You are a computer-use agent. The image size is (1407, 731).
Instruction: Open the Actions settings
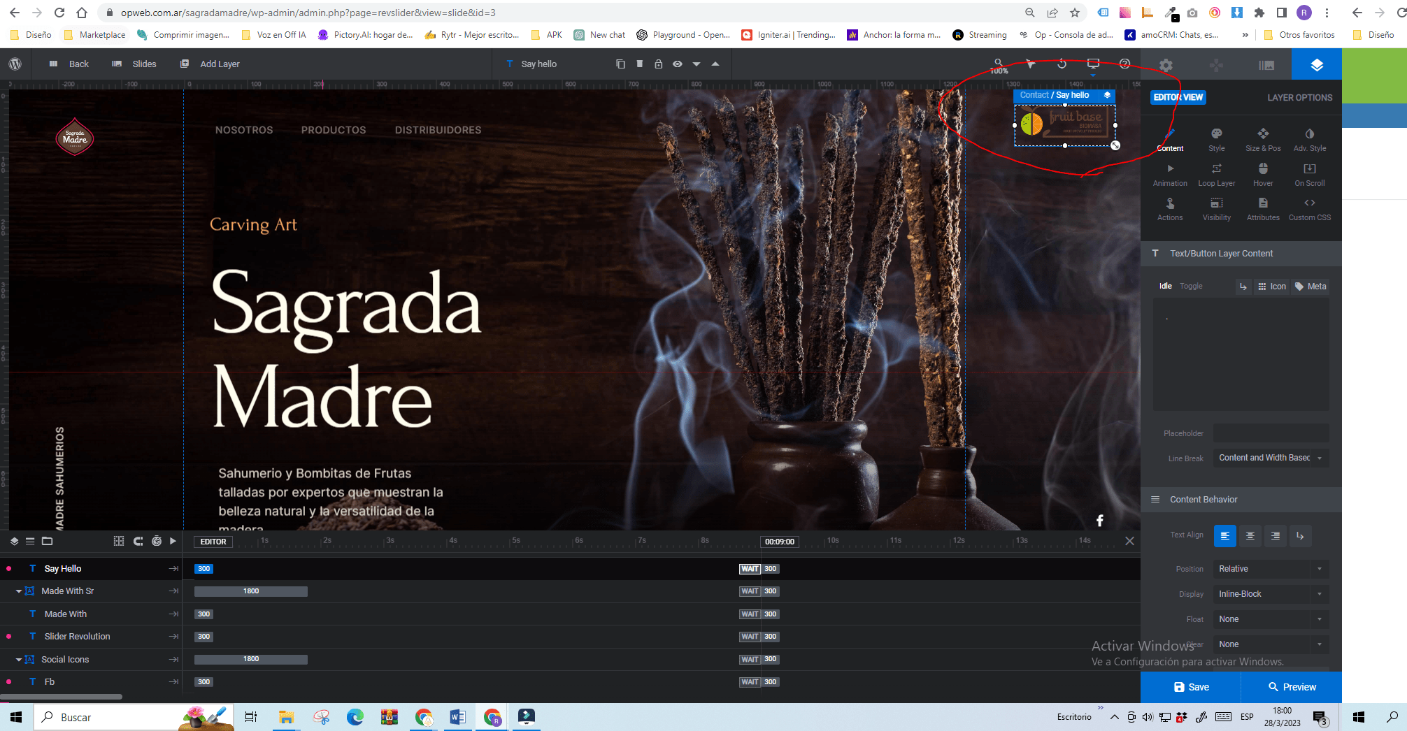(x=1170, y=209)
